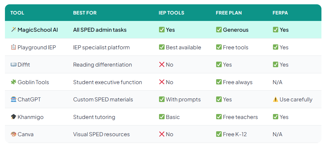Click the Free plan Yes text in ChatGPT row
The image size is (327, 151).
pyautogui.click(x=227, y=100)
